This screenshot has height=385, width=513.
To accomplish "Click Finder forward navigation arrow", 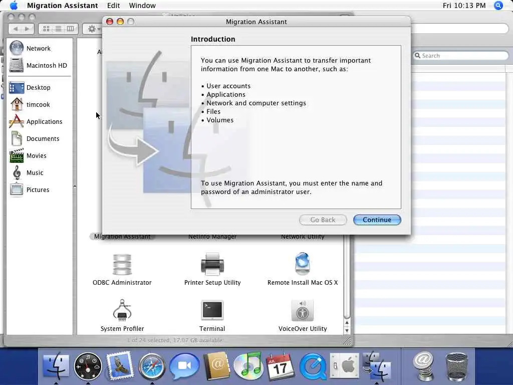I will pyautogui.click(x=27, y=29).
